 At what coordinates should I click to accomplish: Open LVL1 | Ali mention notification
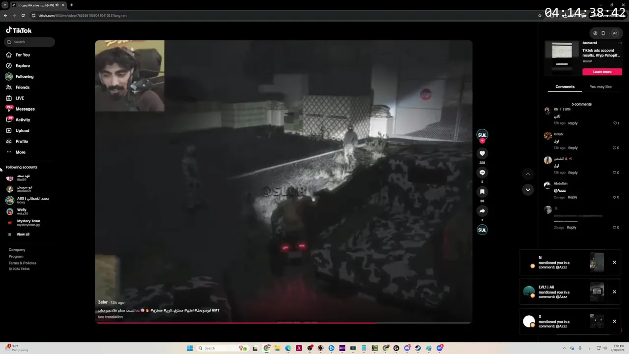570,292
